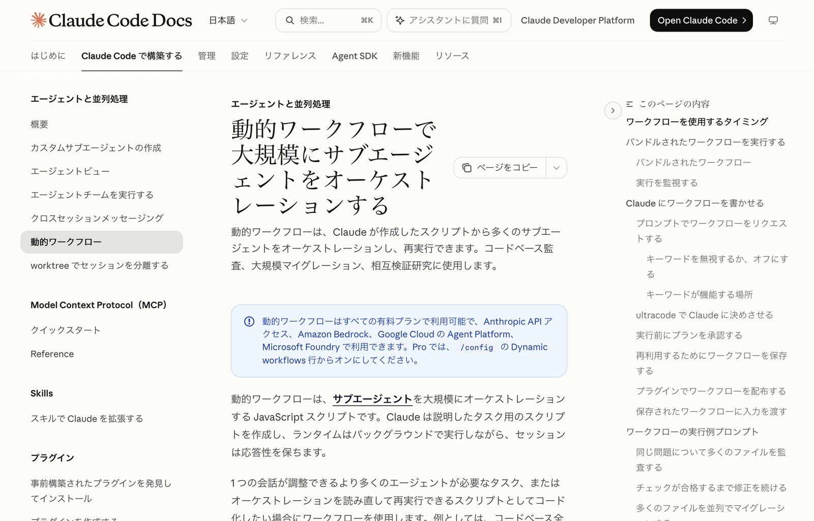Expand the copy page options chevron
The height and width of the screenshot is (521, 814).
coord(556,168)
